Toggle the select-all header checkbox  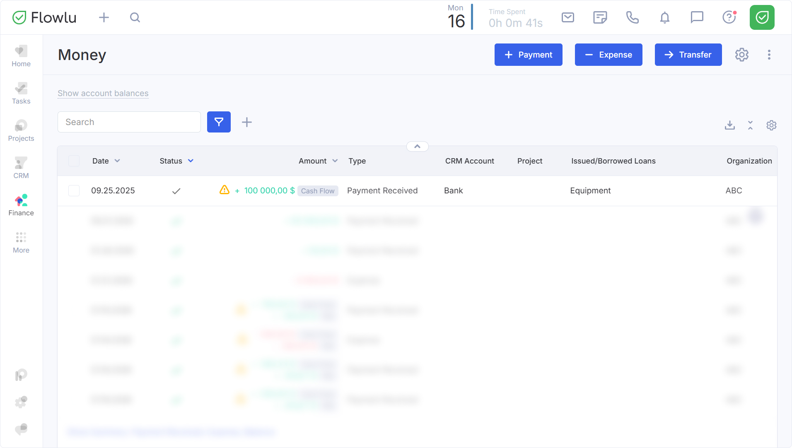(x=74, y=161)
